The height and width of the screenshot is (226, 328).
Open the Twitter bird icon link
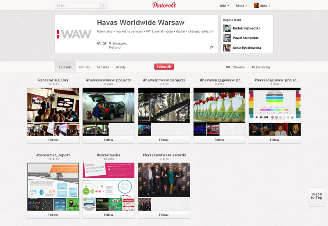click(105, 43)
